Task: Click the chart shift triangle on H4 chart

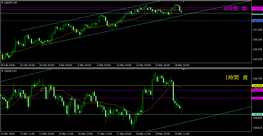Action: (x=183, y=2)
